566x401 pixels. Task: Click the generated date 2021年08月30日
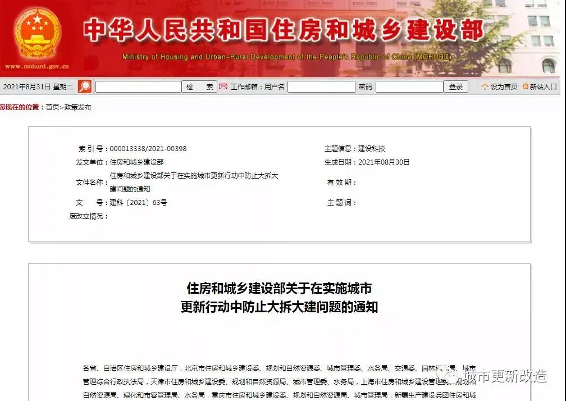click(384, 162)
